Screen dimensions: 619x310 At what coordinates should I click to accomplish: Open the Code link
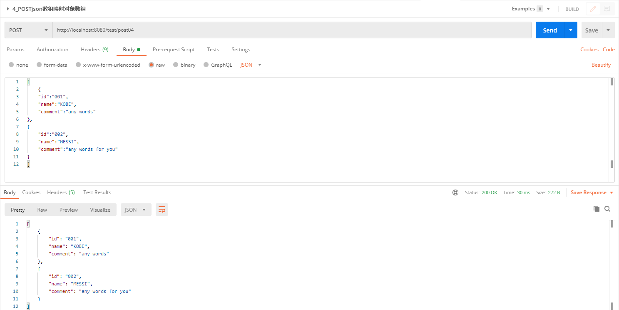609,49
